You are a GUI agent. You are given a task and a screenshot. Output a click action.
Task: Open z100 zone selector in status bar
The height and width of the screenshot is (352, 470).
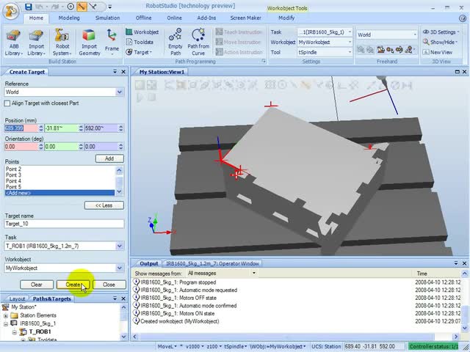(214, 346)
